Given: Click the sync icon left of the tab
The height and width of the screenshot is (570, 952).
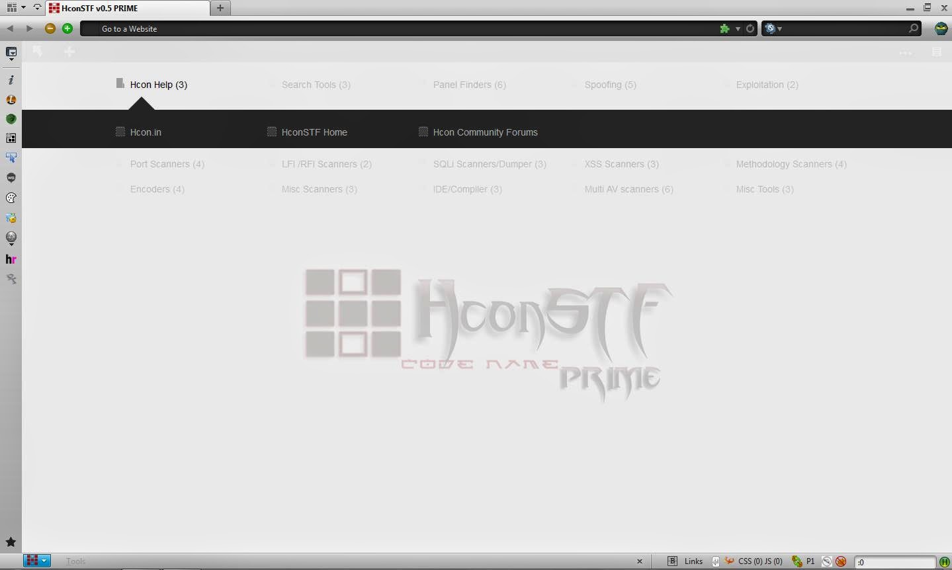Looking at the screenshot, I should 37,7.
